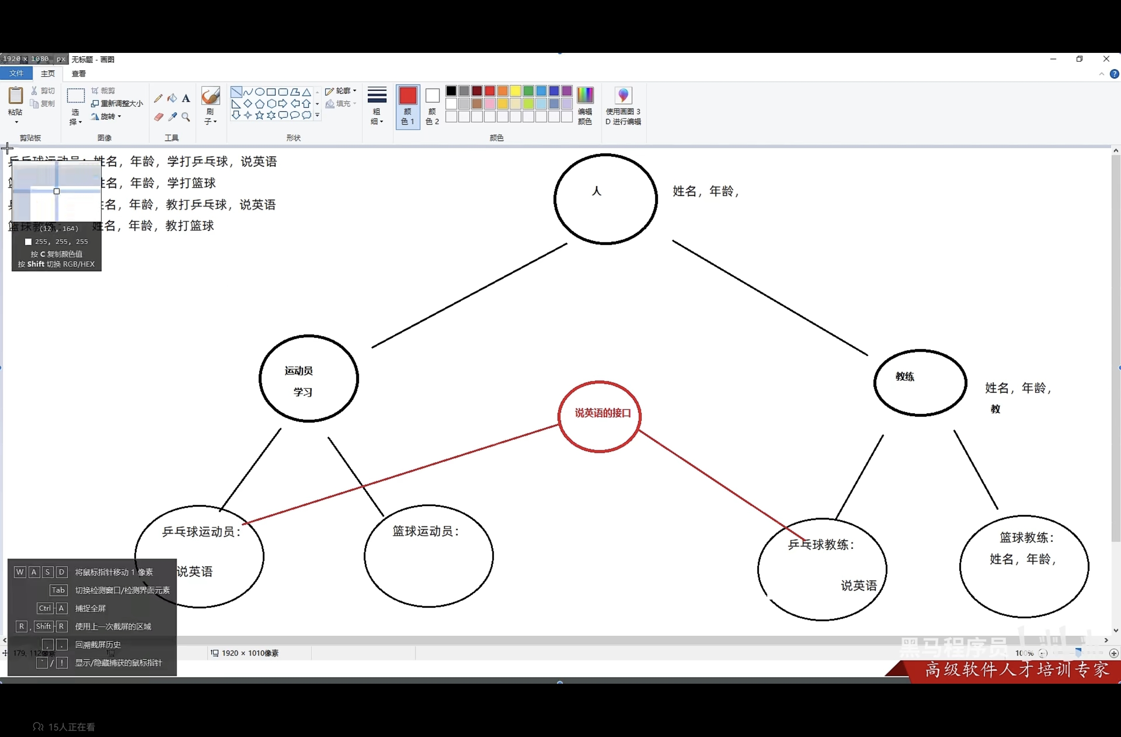Choose the oval shape in Shapes gallery

click(259, 92)
